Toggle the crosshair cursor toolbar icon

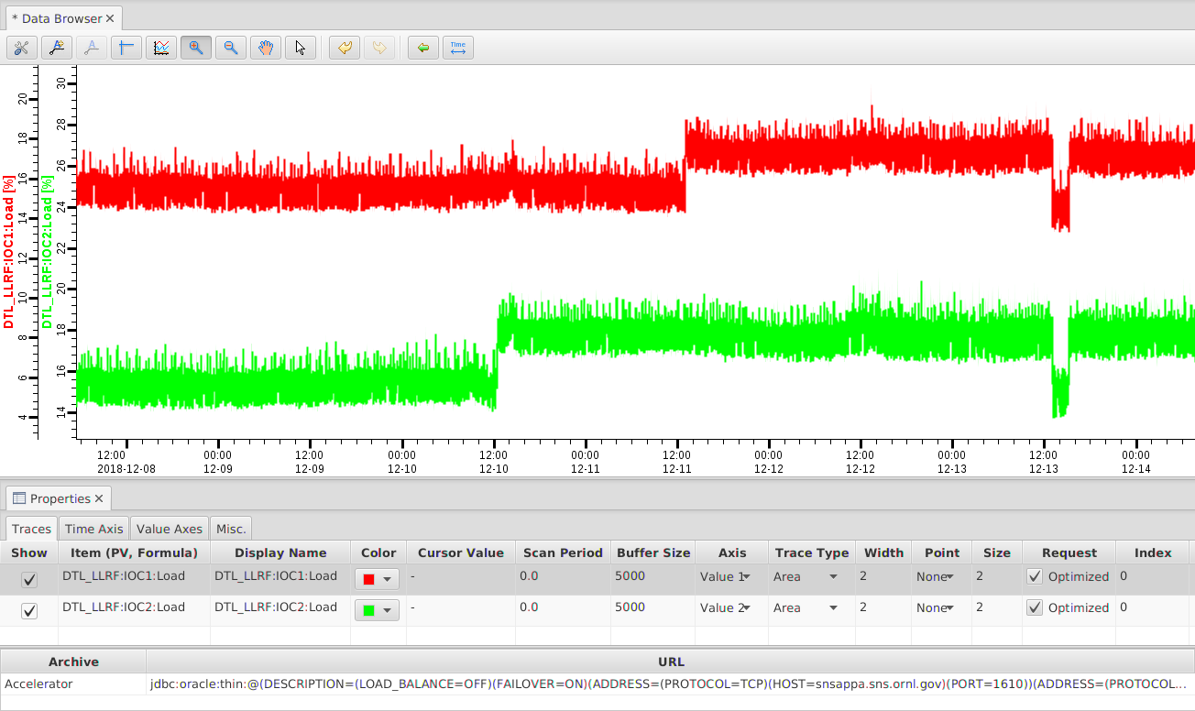coord(126,48)
